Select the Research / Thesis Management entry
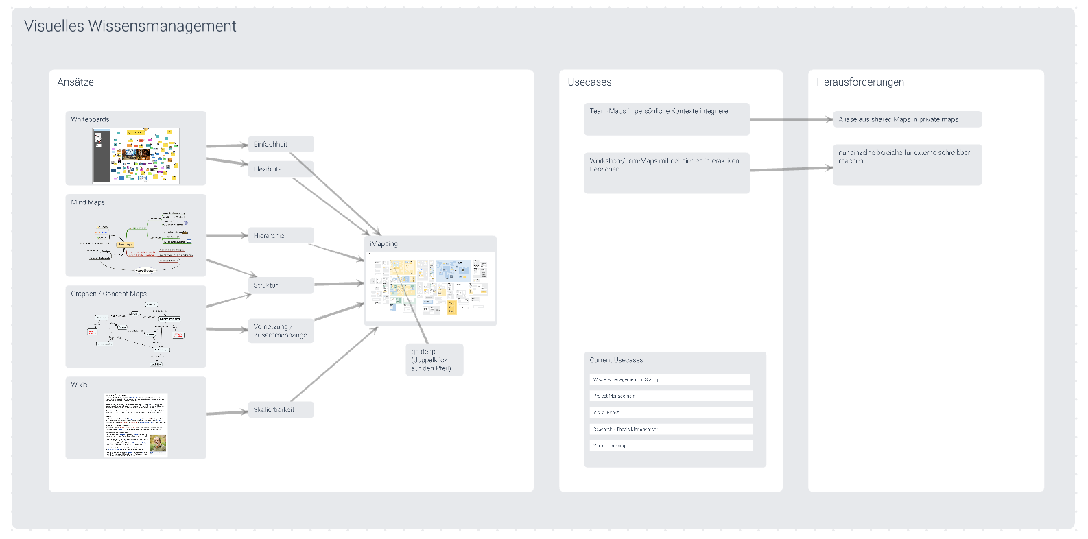 (x=671, y=429)
